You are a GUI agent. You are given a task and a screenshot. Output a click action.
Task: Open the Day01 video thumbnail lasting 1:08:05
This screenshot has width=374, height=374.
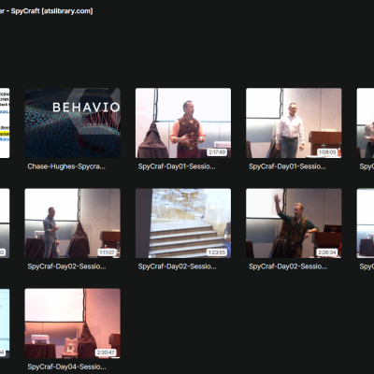tap(294, 122)
